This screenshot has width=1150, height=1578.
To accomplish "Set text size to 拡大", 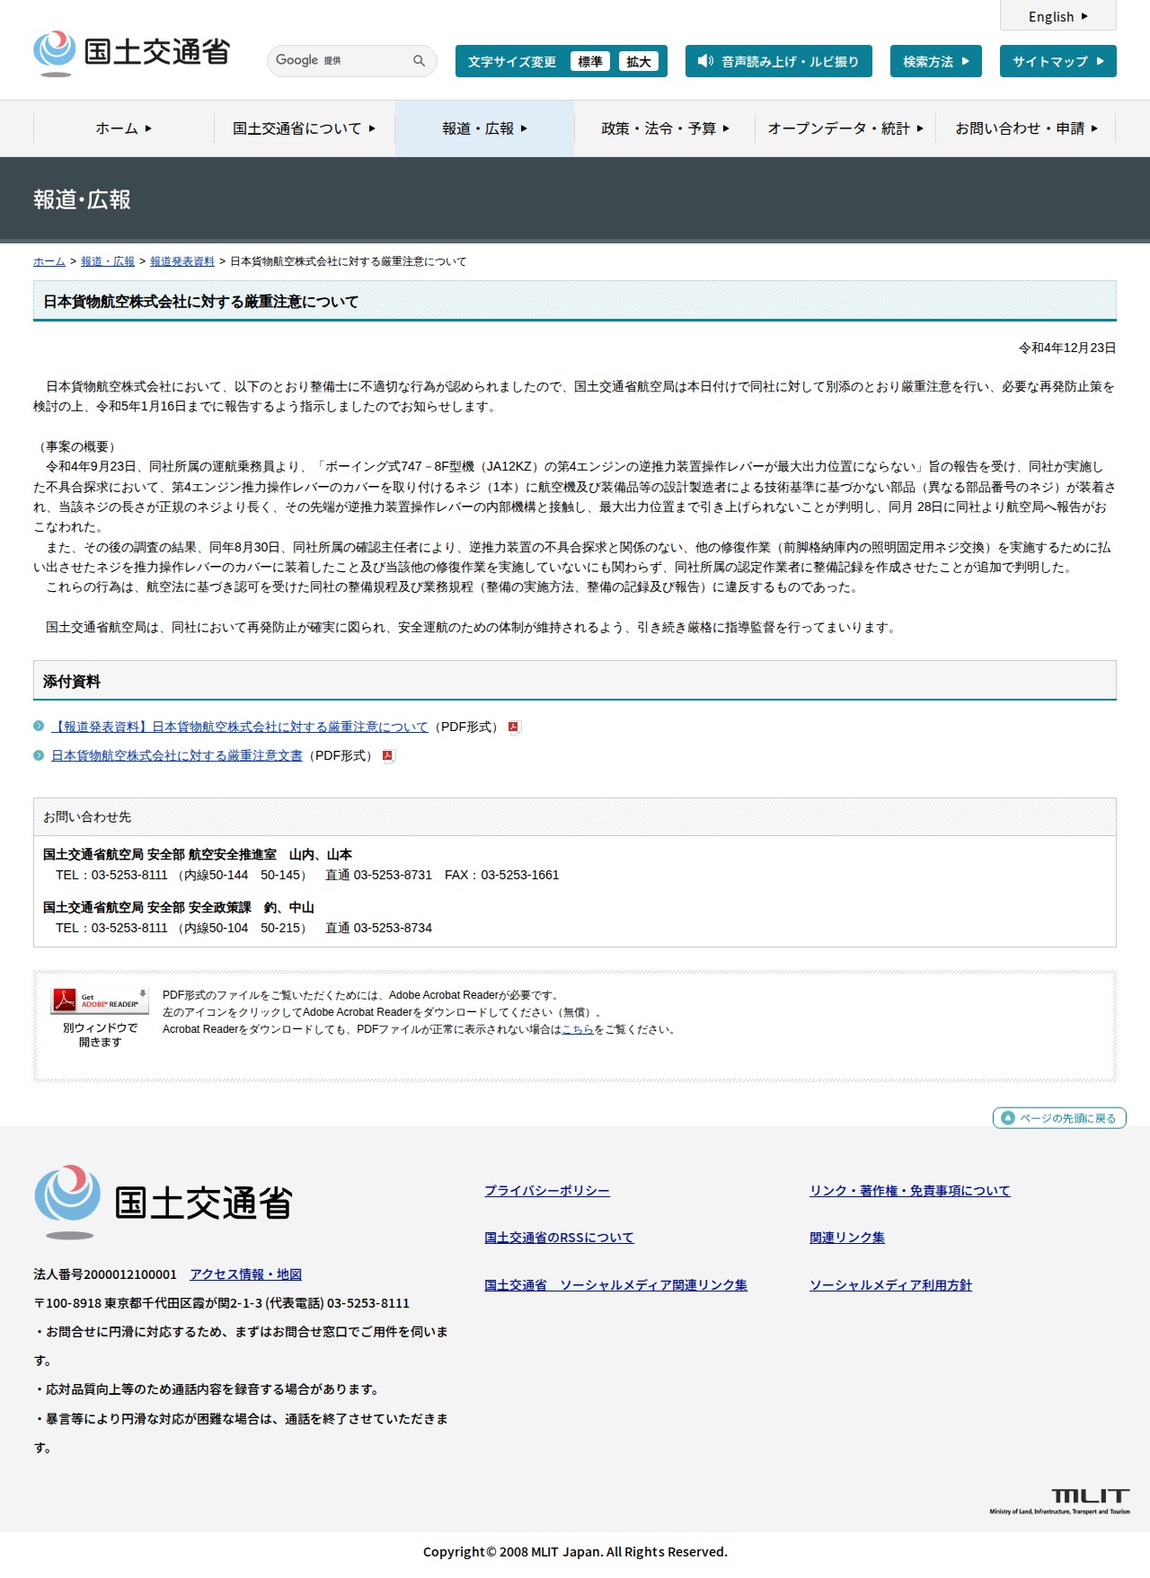I will [639, 61].
